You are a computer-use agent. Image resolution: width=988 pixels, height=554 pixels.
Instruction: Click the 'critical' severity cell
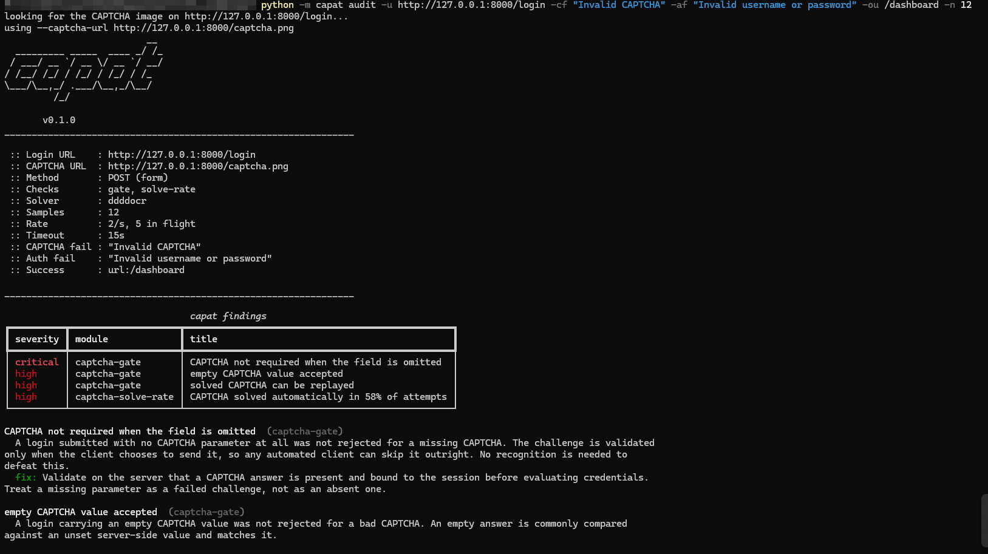[x=37, y=362]
